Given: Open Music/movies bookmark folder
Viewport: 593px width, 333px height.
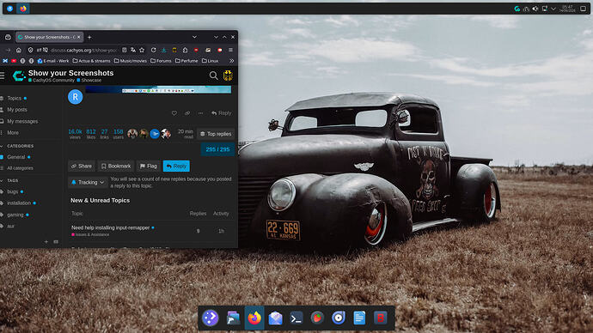Looking at the screenshot, I should coord(131,60).
